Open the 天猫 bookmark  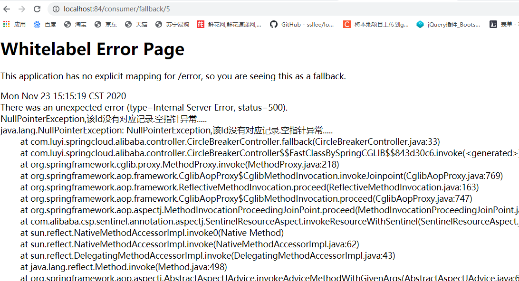tap(136, 25)
